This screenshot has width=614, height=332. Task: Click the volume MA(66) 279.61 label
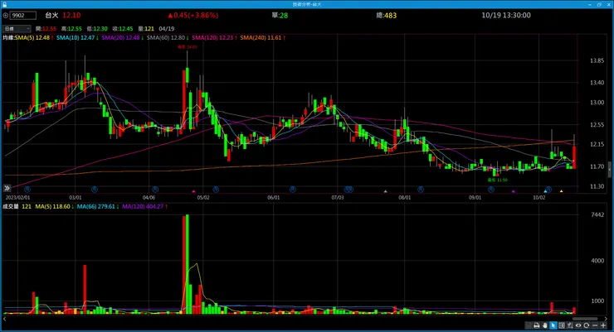point(96,207)
